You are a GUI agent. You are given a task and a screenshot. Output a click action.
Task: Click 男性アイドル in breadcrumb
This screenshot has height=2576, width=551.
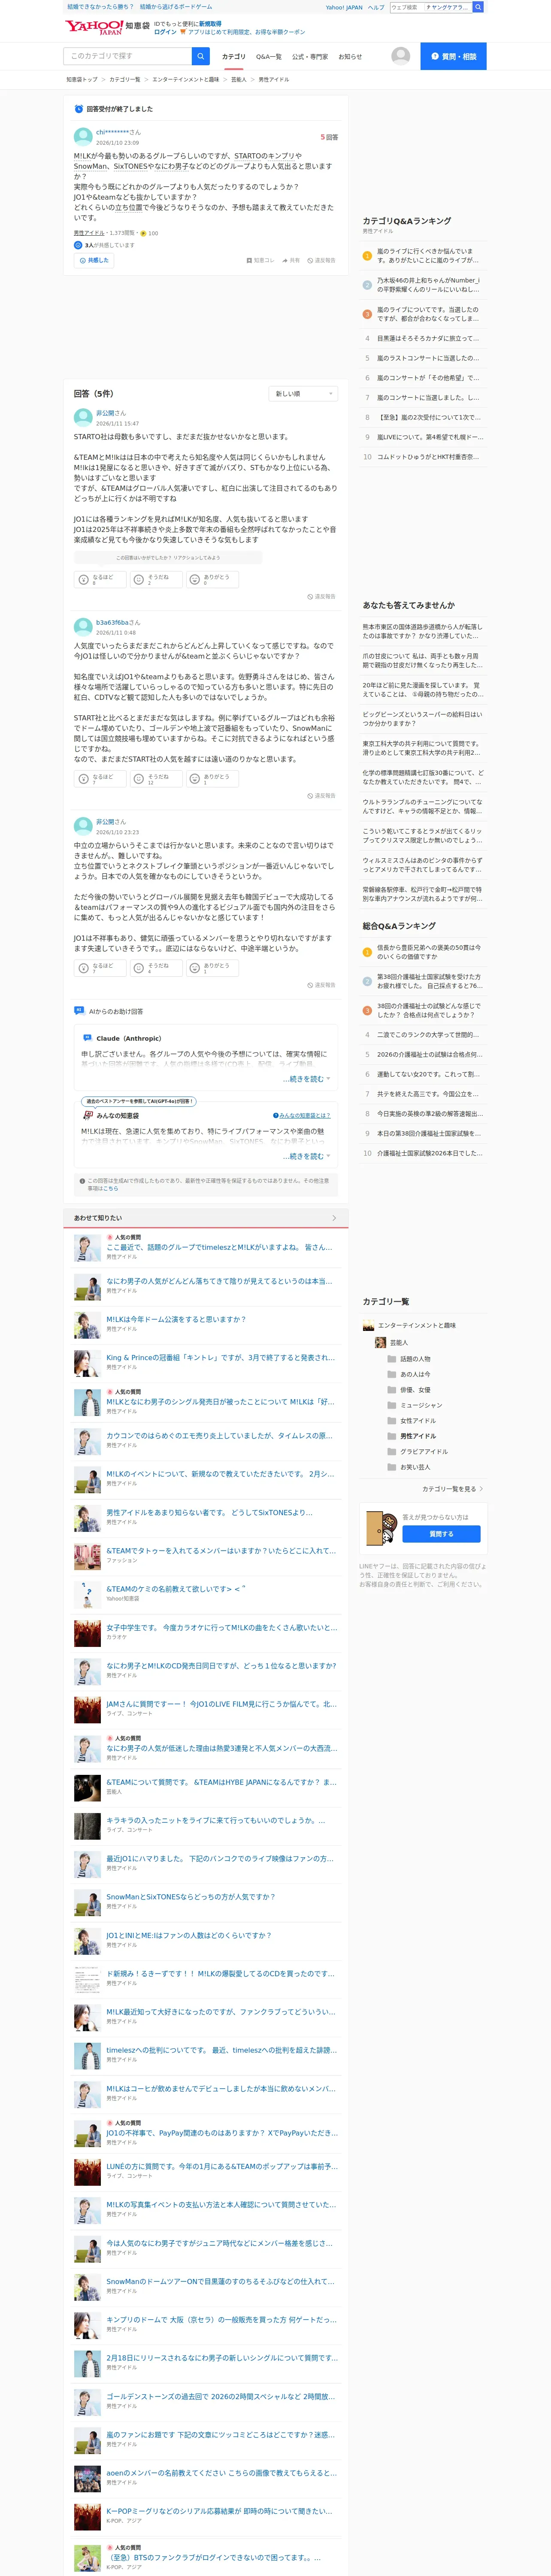[274, 79]
